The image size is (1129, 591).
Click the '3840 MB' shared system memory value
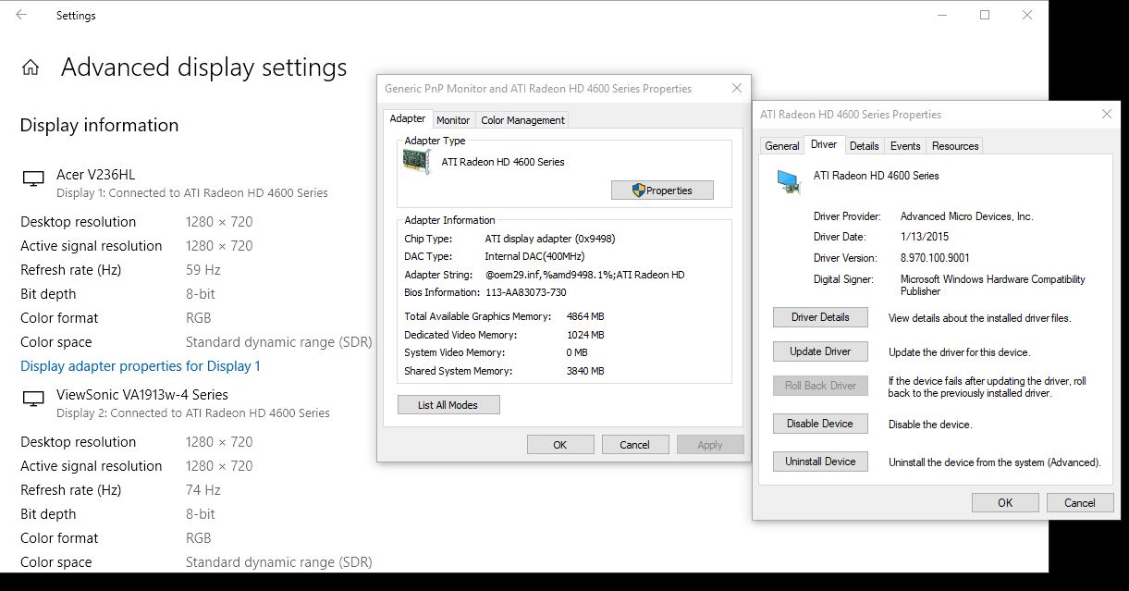tap(585, 371)
